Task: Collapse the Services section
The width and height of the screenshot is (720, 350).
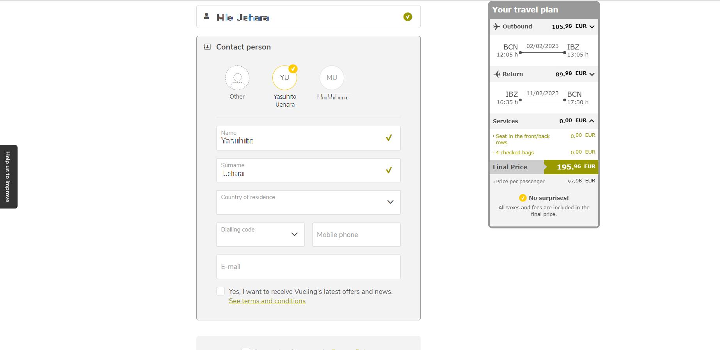Action: (592, 121)
